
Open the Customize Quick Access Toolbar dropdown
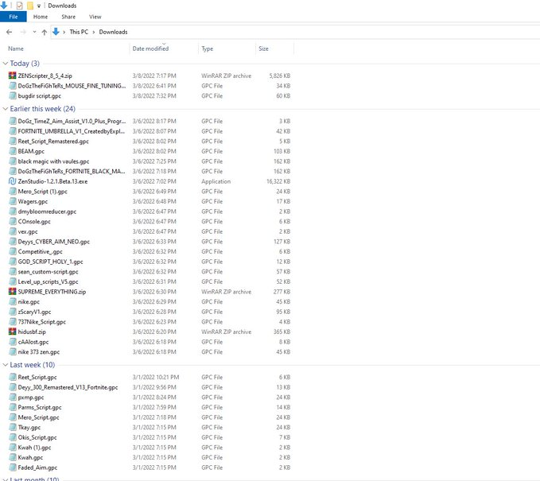(x=38, y=6)
